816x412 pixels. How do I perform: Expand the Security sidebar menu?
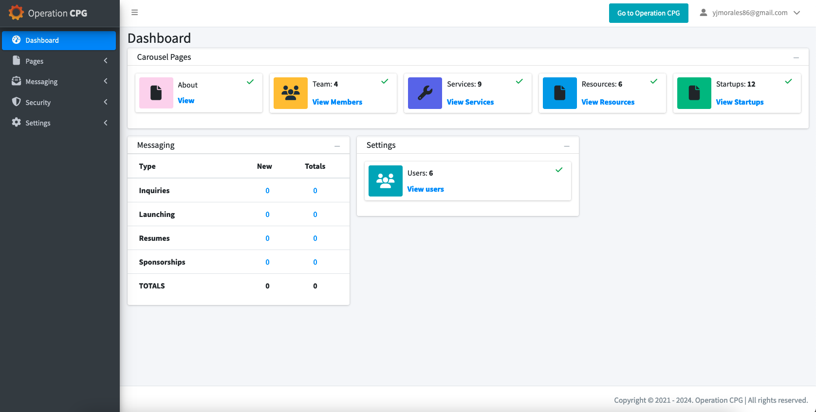click(x=59, y=102)
